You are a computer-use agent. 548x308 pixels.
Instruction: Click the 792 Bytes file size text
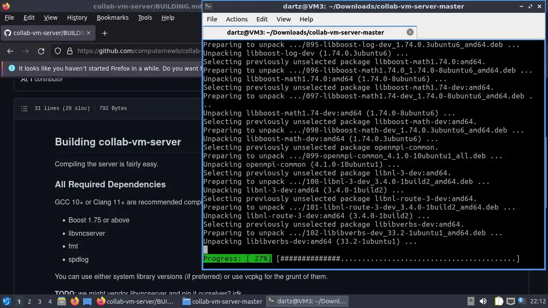pyautogui.click(x=113, y=108)
